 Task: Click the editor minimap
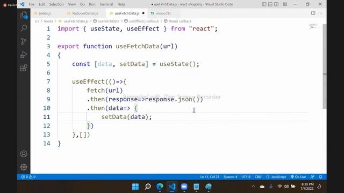tap(313, 26)
